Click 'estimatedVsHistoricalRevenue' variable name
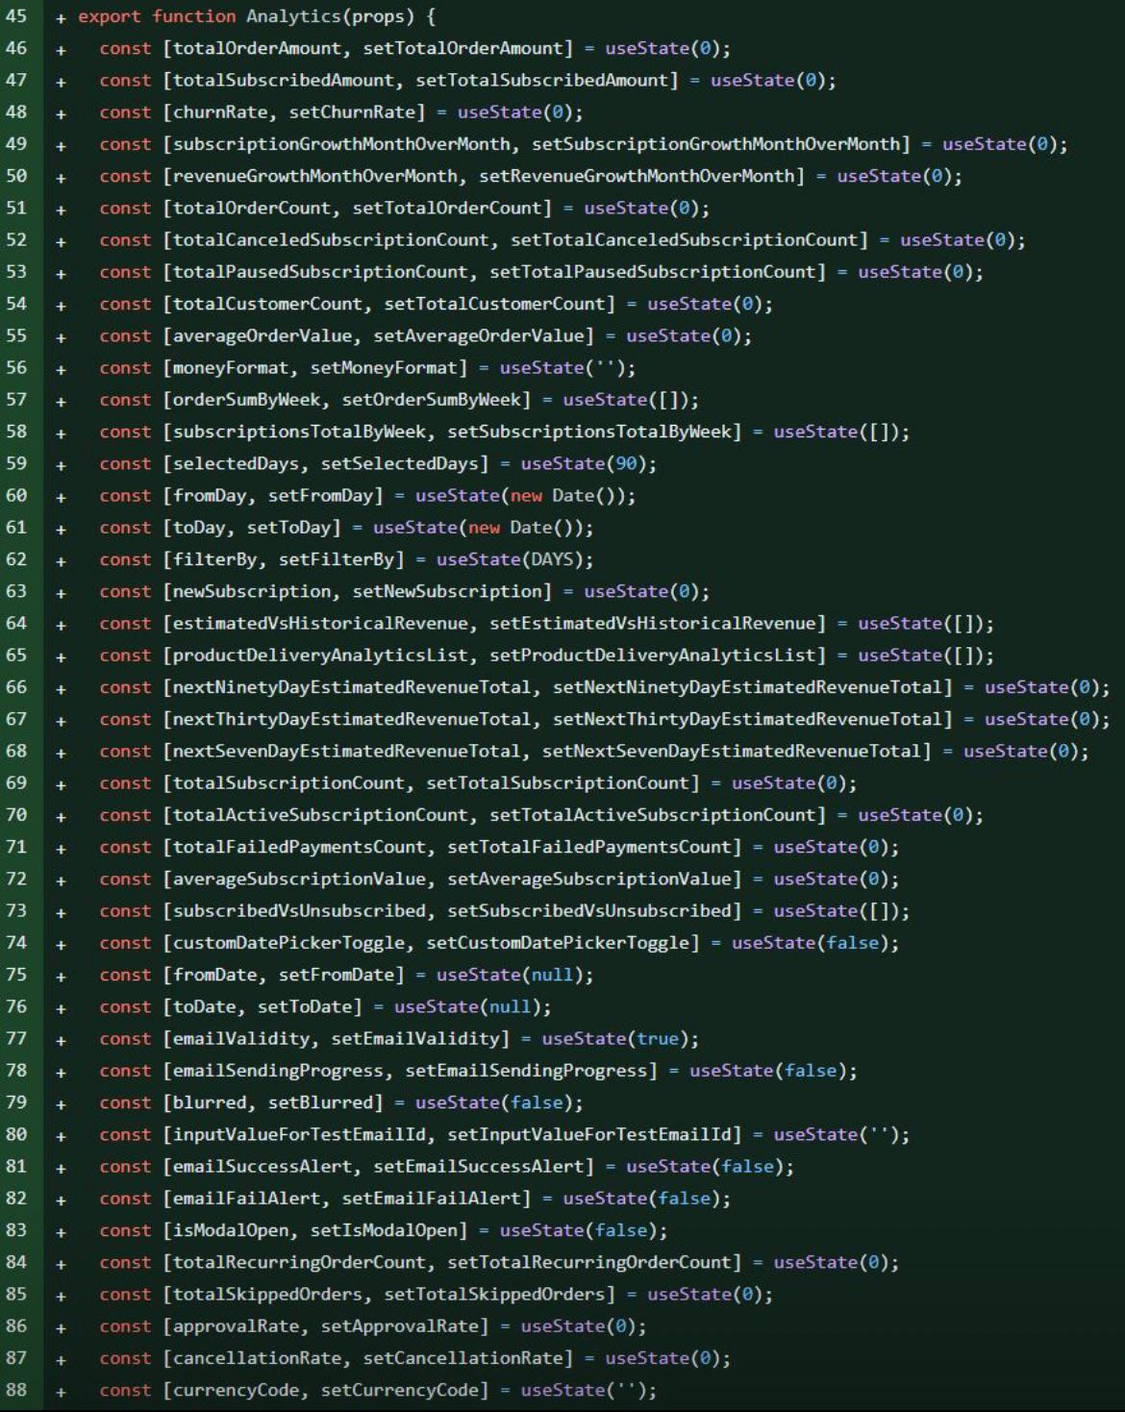This screenshot has height=1412, width=1125. pyautogui.click(x=320, y=623)
